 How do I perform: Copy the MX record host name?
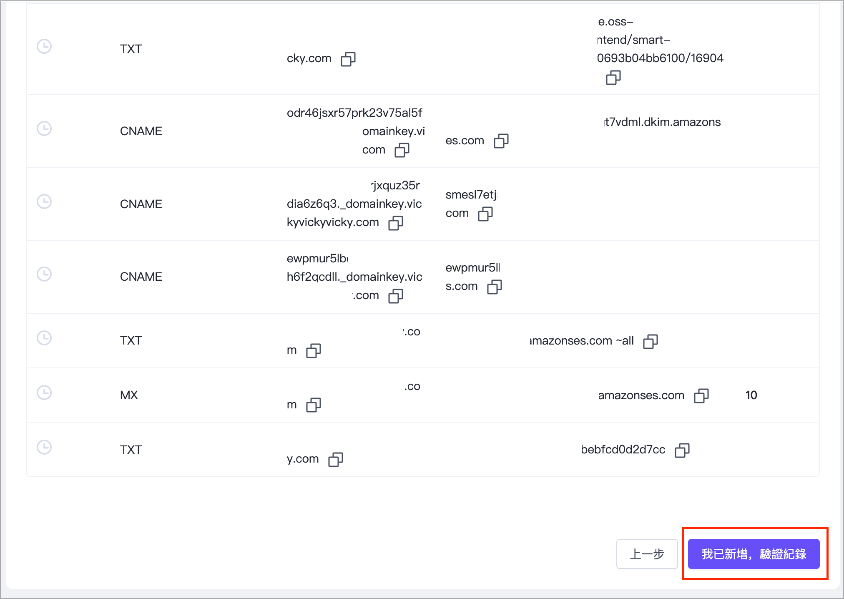click(313, 405)
